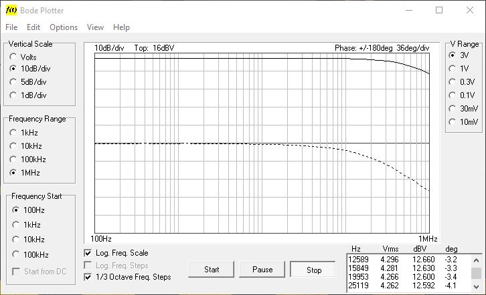Select the 15849 Hz data row
The height and width of the screenshot is (295, 486).
[x=408, y=268]
